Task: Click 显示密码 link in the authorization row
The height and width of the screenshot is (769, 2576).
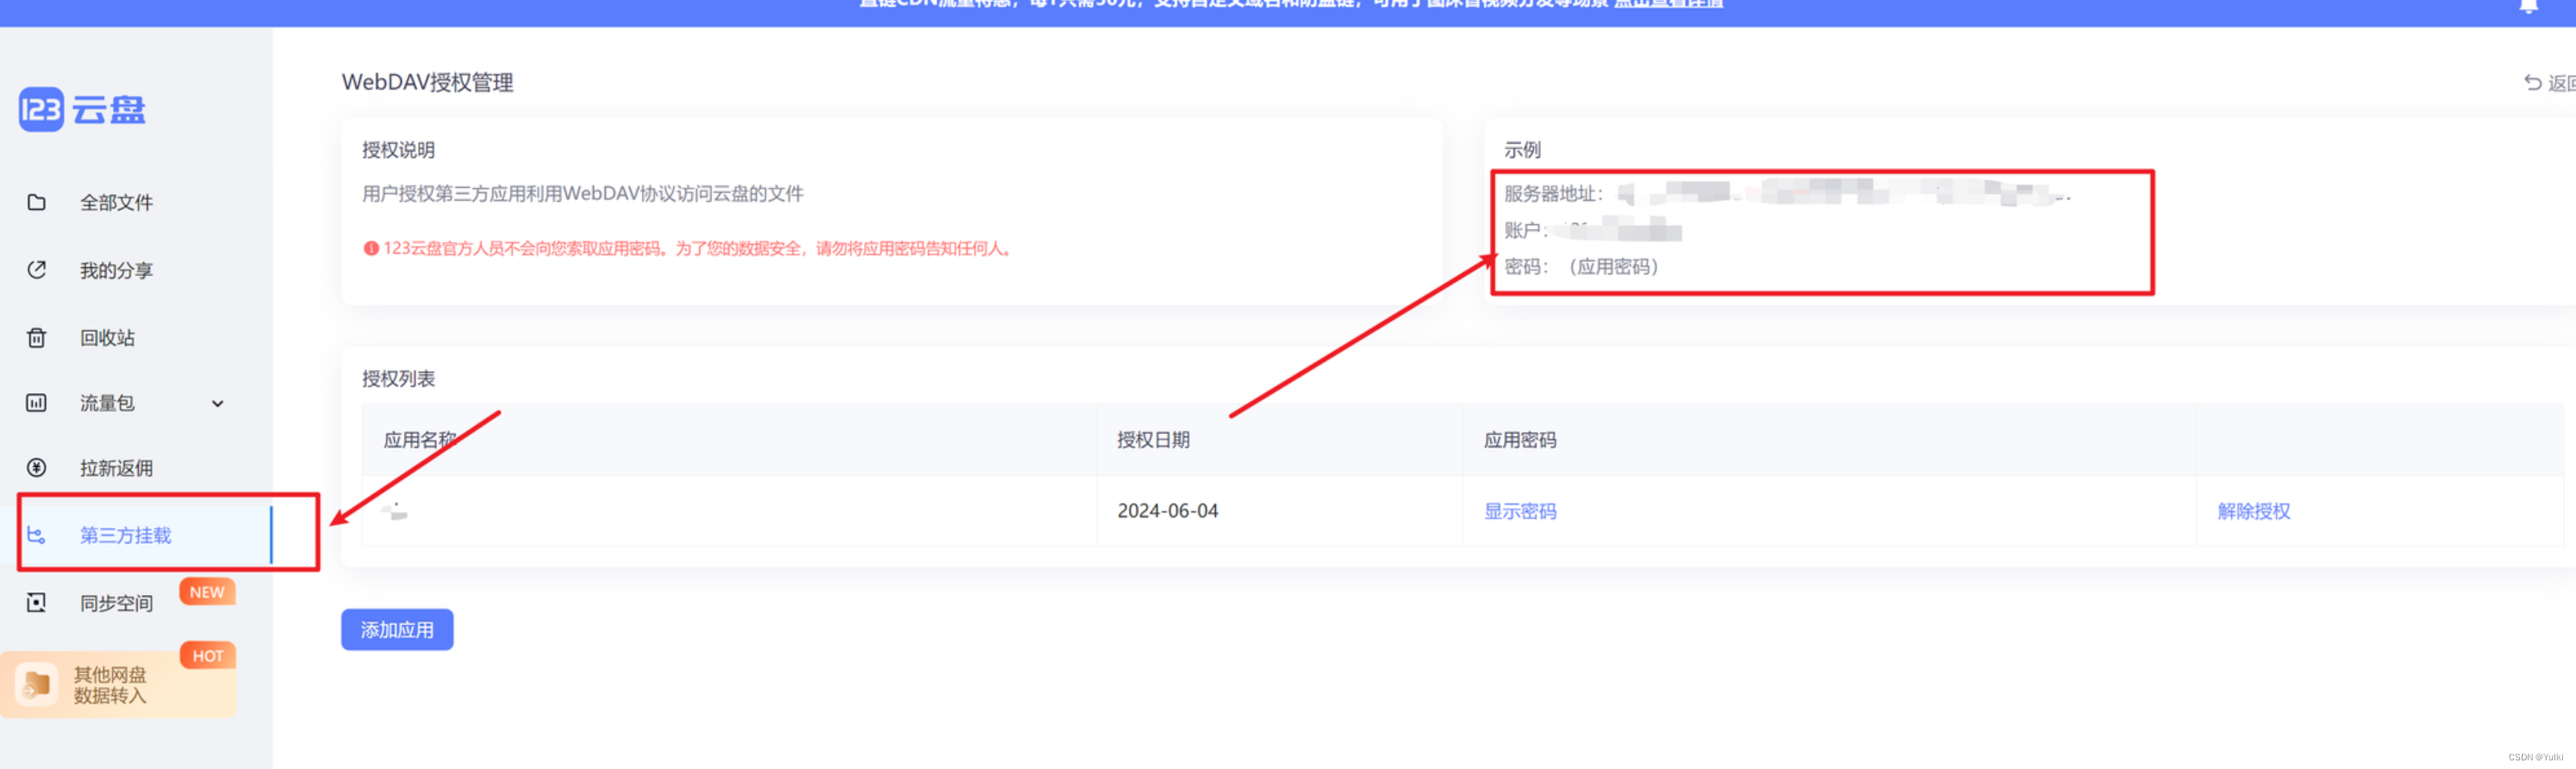Action: pos(1520,511)
